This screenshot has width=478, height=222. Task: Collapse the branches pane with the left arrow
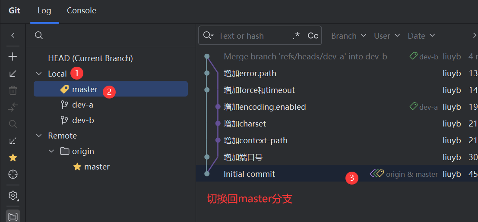tap(13, 36)
